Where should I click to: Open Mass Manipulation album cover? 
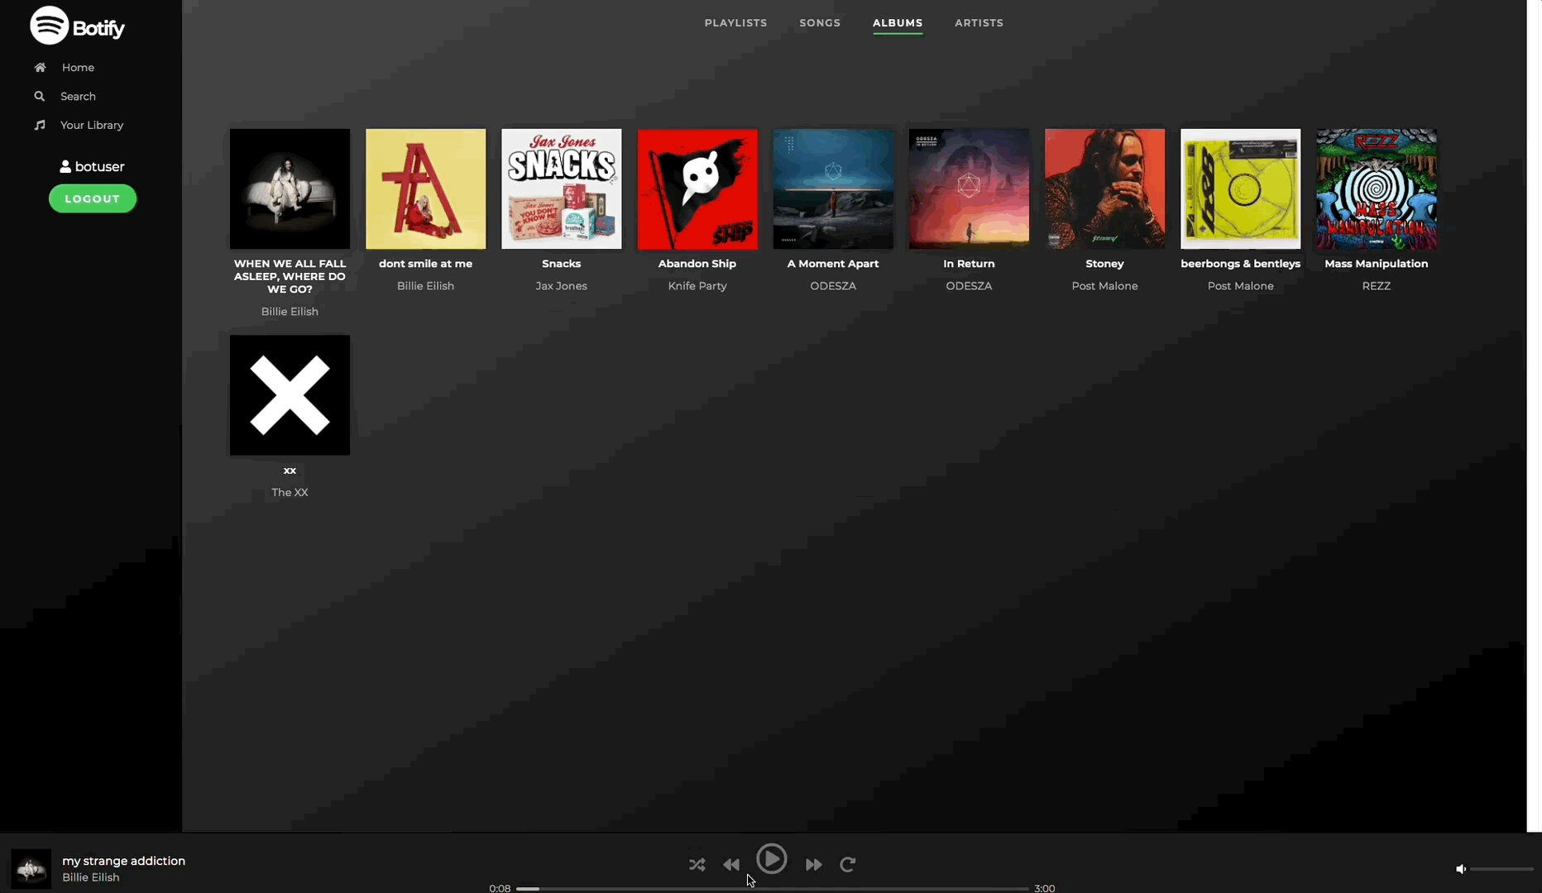1377,189
